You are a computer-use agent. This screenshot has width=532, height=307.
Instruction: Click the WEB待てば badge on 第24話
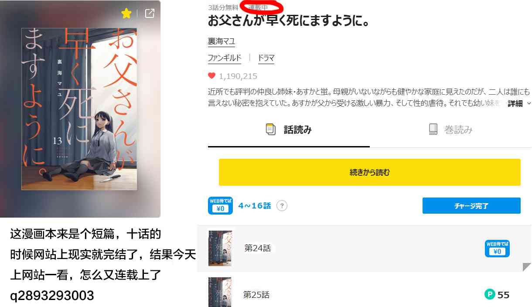coord(497,248)
